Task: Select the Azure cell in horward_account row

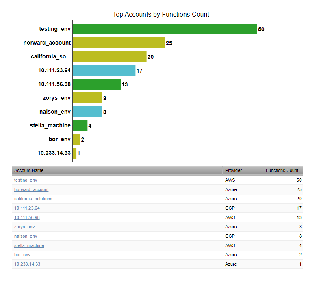Action: [x=231, y=189]
